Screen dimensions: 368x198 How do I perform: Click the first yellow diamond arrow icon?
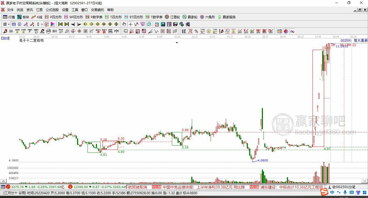(85, 24)
